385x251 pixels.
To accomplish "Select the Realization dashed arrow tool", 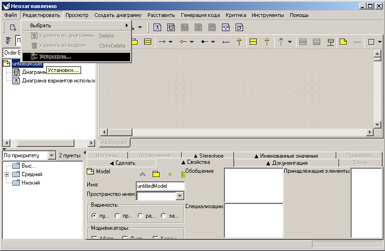I will pyautogui.click(x=267, y=42).
